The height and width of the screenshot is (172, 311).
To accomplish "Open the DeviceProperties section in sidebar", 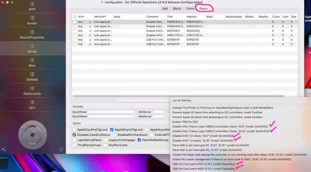I will [32, 35].
